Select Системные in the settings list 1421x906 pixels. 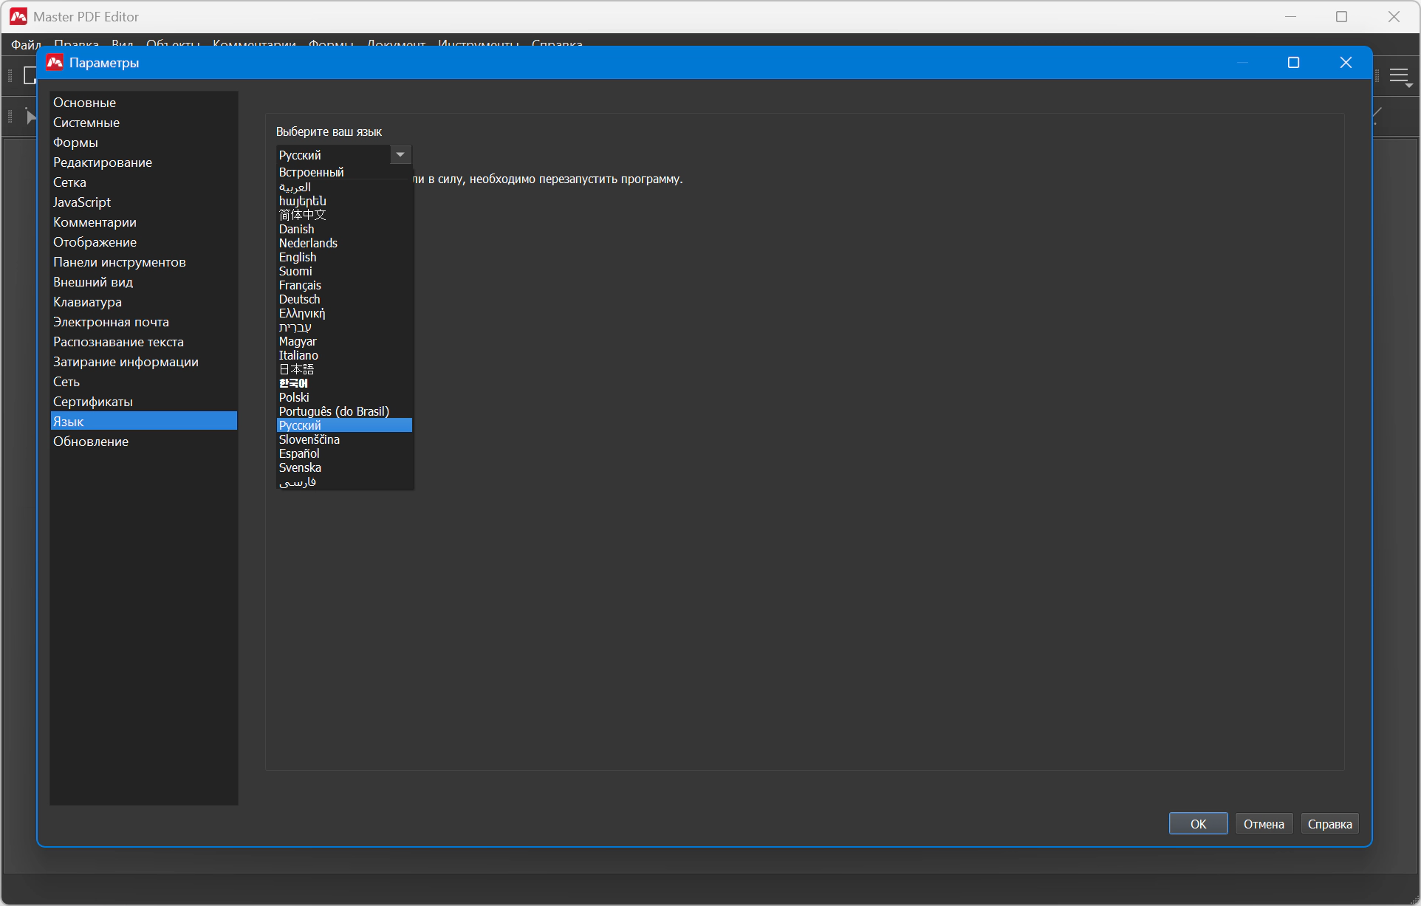pos(144,123)
